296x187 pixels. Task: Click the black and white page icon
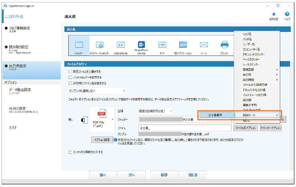coord(84,120)
